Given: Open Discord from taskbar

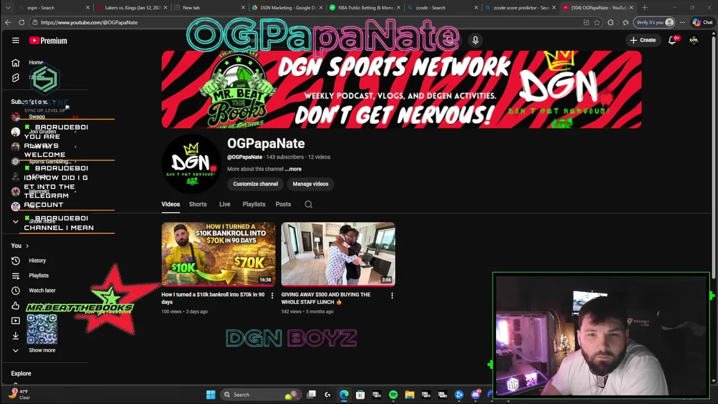Looking at the screenshot, I should (x=476, y=394).
